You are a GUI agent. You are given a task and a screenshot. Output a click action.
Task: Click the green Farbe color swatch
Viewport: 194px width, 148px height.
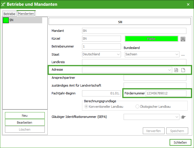(x=151, y=39)
